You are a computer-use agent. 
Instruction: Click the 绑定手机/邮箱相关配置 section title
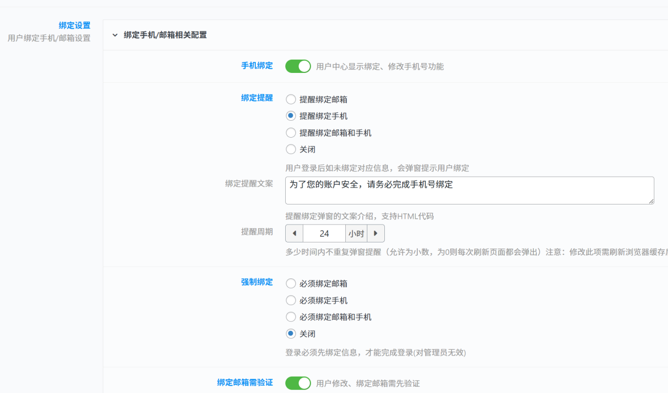[165, 35]
